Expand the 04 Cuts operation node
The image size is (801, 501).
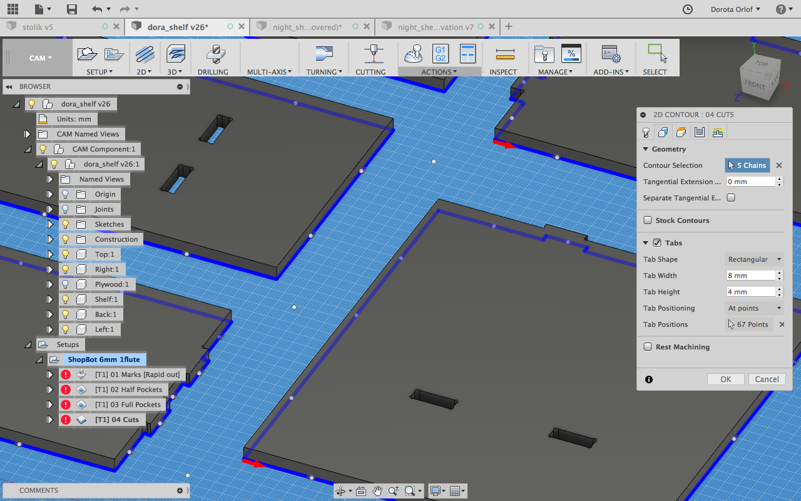tap(50, 420)
